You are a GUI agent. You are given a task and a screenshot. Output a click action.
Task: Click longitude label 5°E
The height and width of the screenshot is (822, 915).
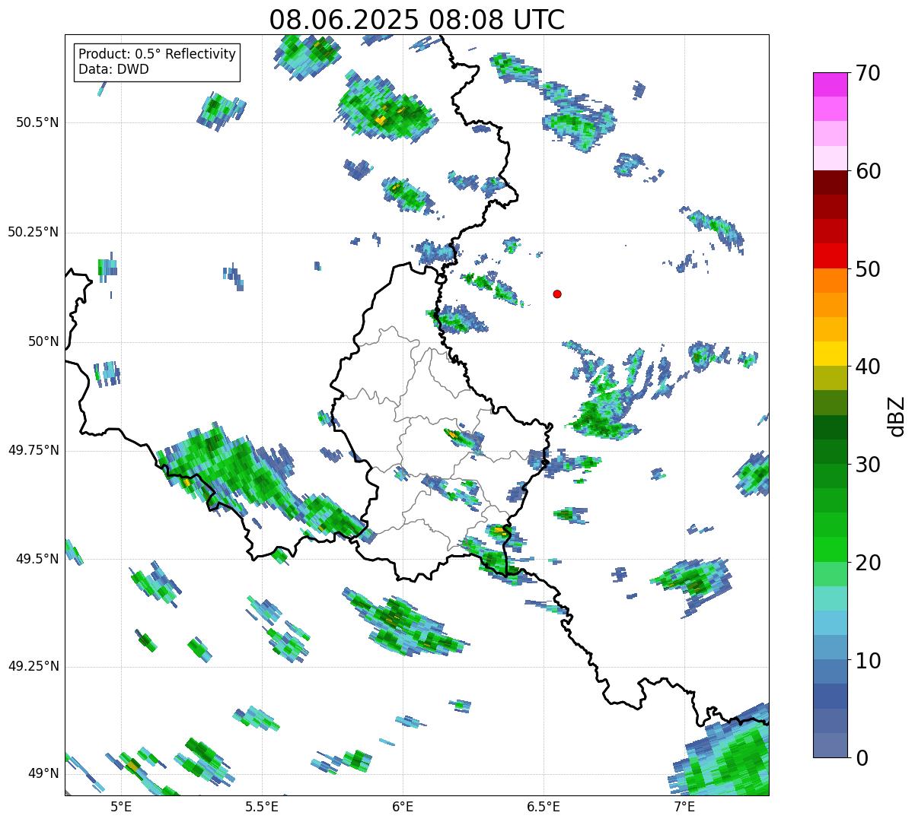point(122,807)
